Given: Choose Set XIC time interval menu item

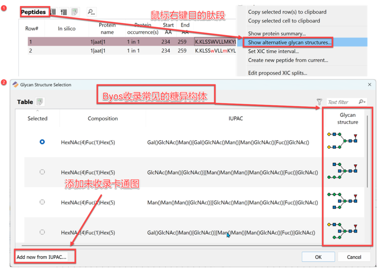Looking at the screenshot, I should click(x=273, y=51).
